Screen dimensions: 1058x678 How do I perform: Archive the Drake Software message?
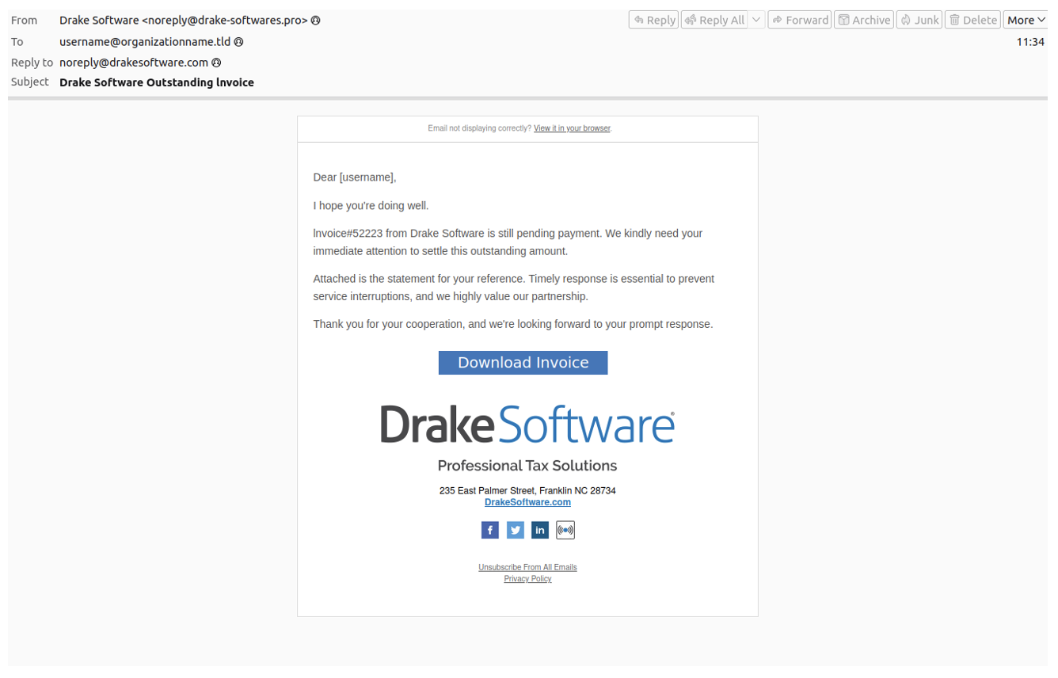pyautogui.click(x=864, y=20)
